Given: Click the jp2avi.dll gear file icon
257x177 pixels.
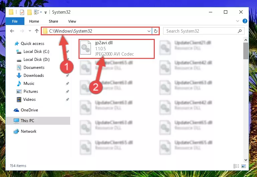Looking at the screenshot, I should (x=86, y=48).
